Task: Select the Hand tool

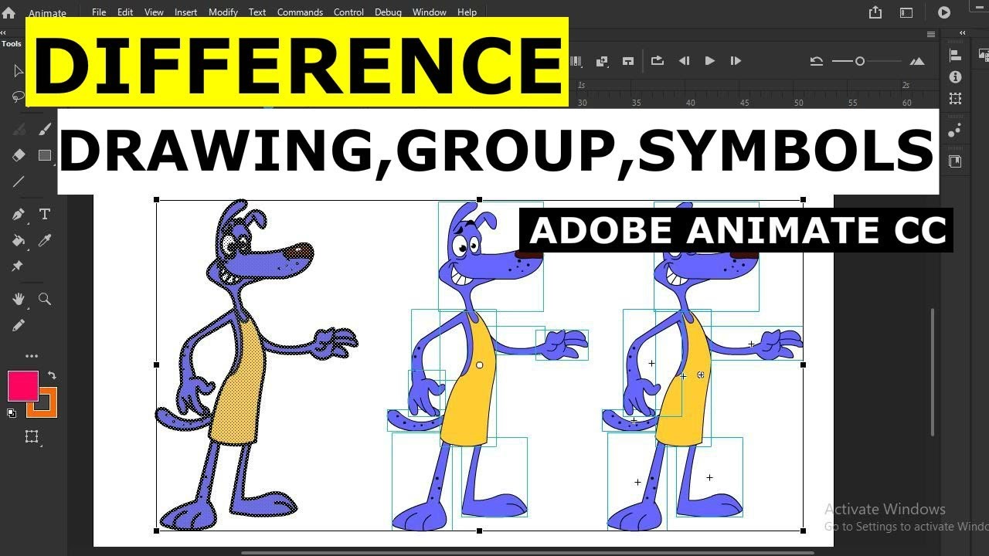Action: click(19, 299)
